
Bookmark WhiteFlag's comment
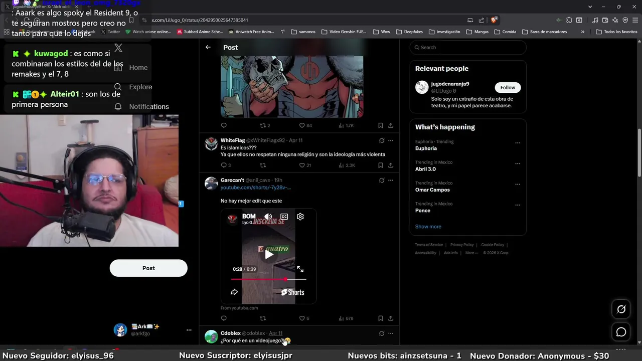tap(381, 165)
